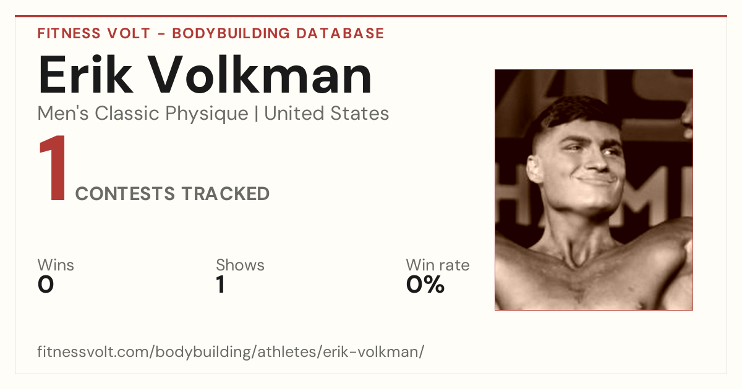This screenshot has height=389, width=742.
Task: Click the Shows value 1
Action: coord(220,285)
